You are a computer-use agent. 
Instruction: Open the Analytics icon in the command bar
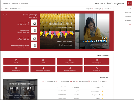pyautogui.click(x=92, y=9)
